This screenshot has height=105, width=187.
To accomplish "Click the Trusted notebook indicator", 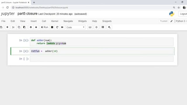I will (x=164, y=21).
